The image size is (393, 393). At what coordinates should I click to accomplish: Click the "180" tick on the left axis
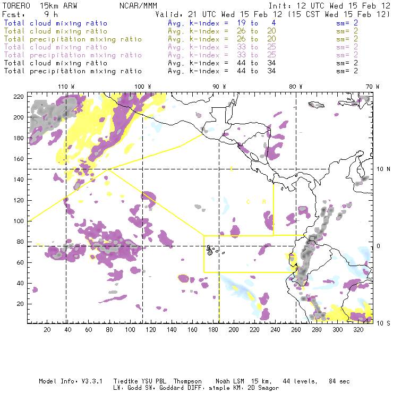click(19, 138)
